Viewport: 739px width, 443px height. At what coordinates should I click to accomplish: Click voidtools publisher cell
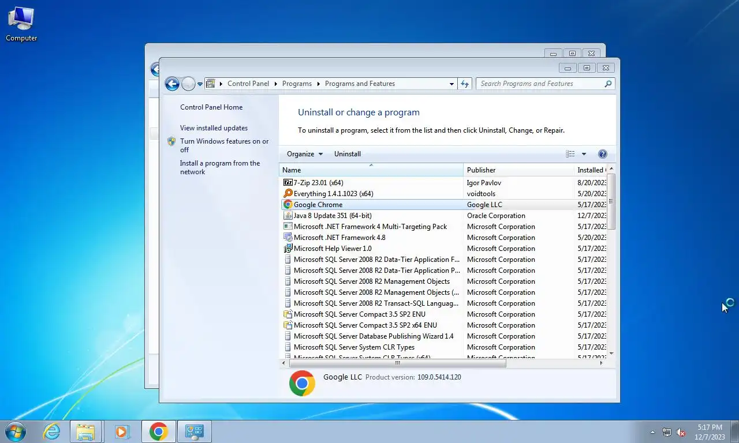[x=481, y=194]
